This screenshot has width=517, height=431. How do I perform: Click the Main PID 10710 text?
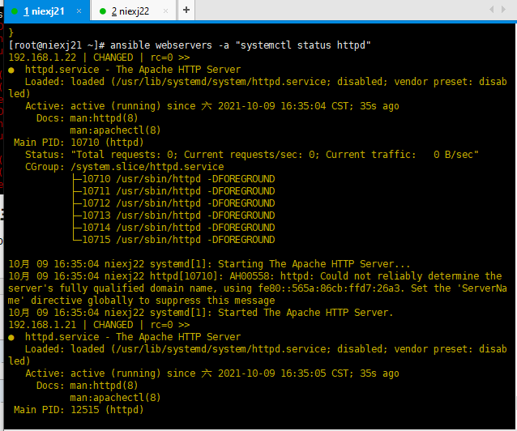(79, 143)
